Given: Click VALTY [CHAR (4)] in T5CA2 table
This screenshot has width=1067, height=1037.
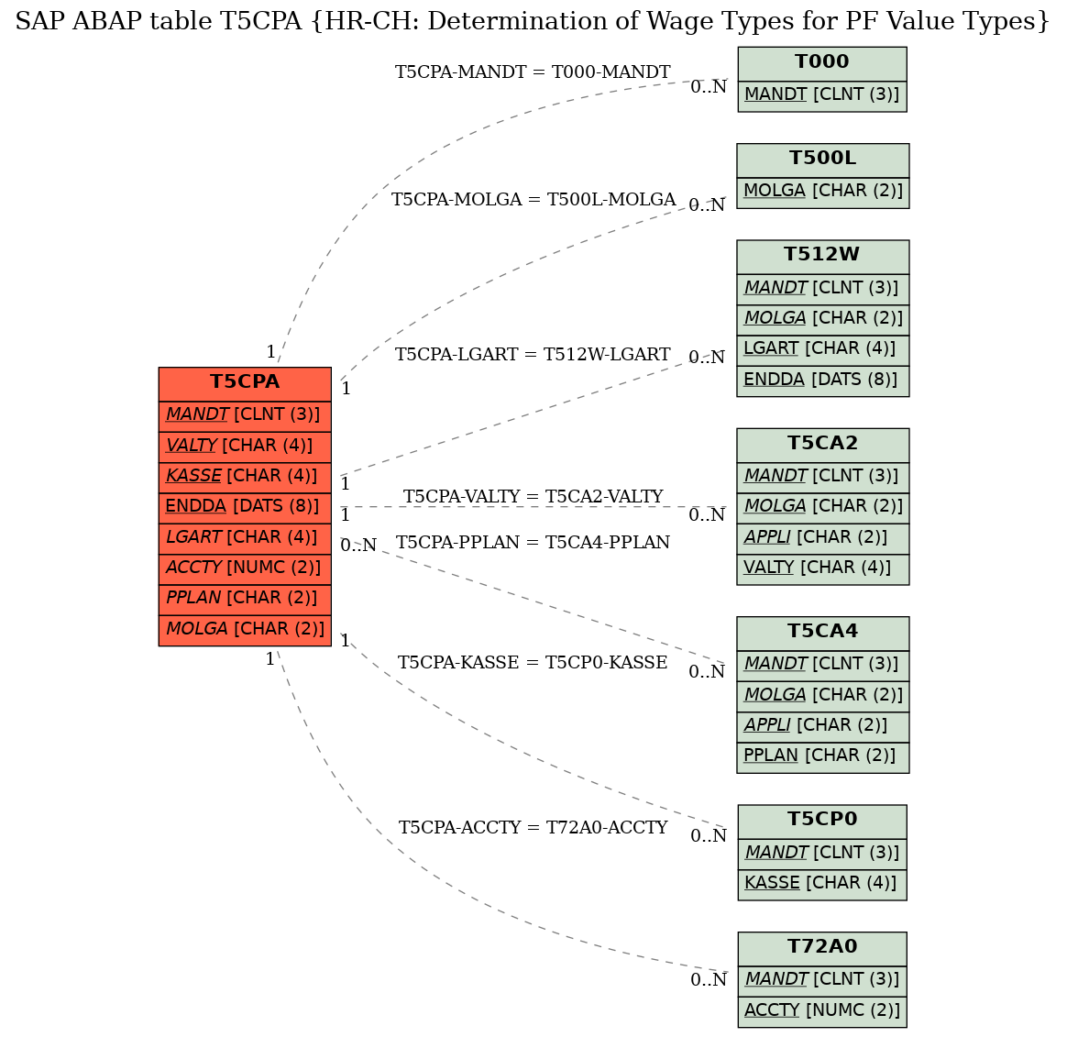Looking at the screenshot, I should point(822,568).
